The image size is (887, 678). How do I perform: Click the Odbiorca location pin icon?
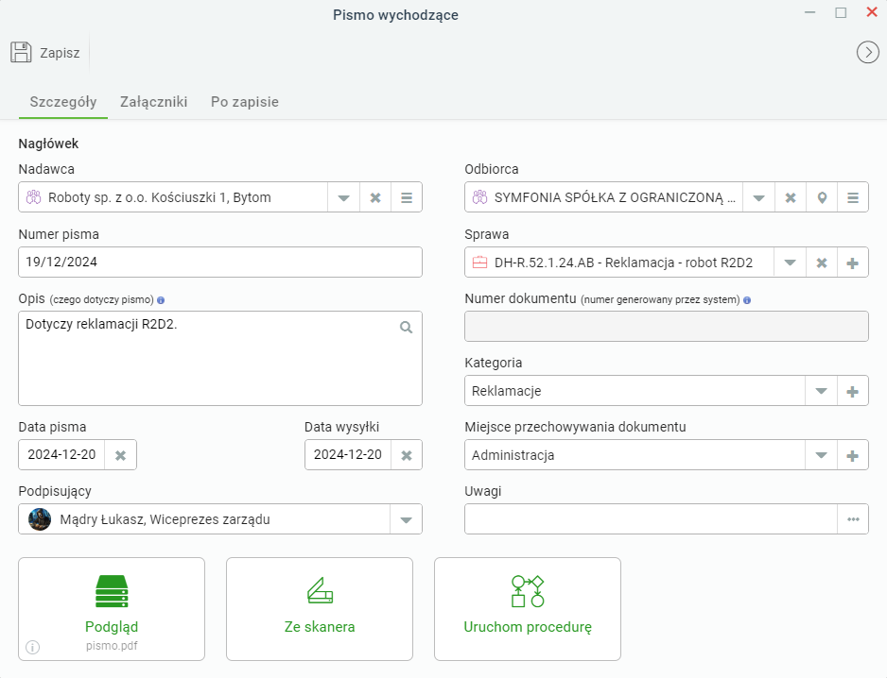pos(822,197)
